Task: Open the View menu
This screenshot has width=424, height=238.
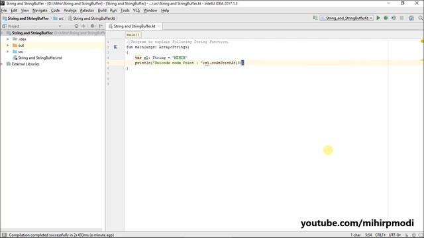Action: (25, 11)
